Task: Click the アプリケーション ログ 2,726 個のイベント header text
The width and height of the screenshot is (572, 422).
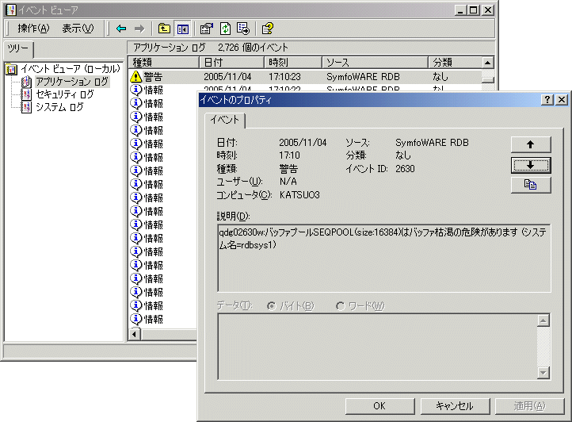Action: [211, 48]
